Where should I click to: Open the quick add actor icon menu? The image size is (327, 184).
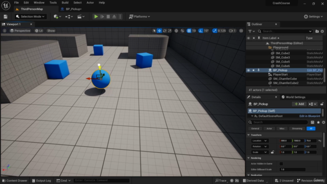pyautogui.click(x=57, y=16)
